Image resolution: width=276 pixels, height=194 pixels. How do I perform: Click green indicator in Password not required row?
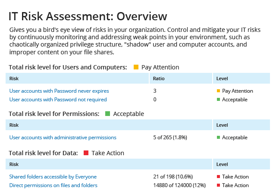click(x=219, y=100)
